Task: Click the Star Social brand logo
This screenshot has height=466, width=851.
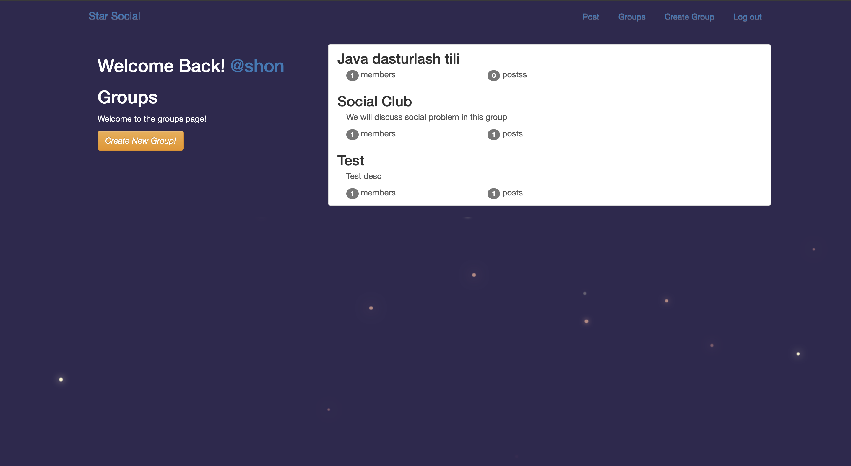Action: 114,16
